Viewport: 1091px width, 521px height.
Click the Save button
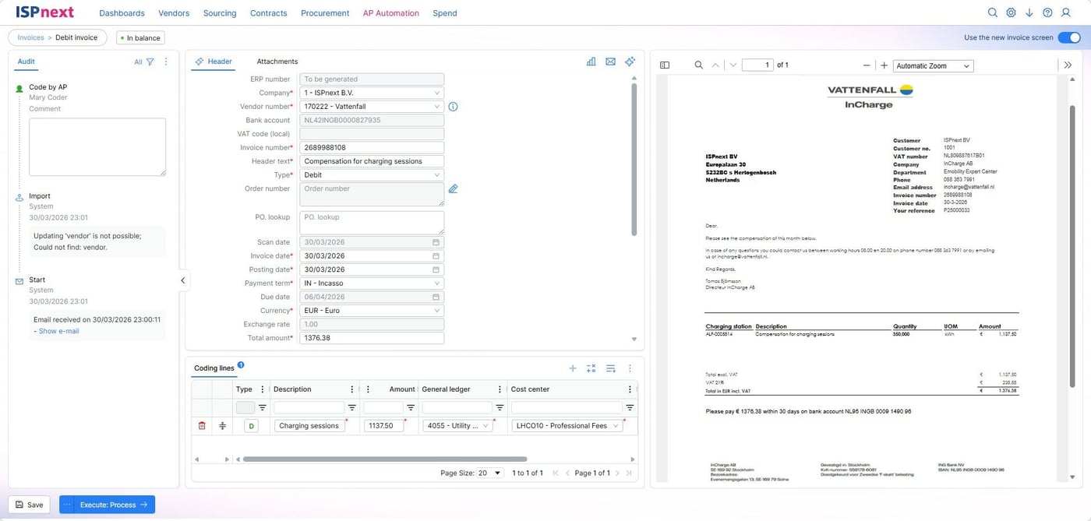coord(30,505)
